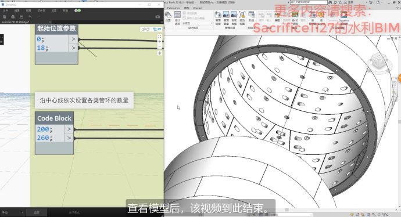
Task: Open the 主模型 design option dropdown
Action: pyautogui.click(x=198, y=23)
